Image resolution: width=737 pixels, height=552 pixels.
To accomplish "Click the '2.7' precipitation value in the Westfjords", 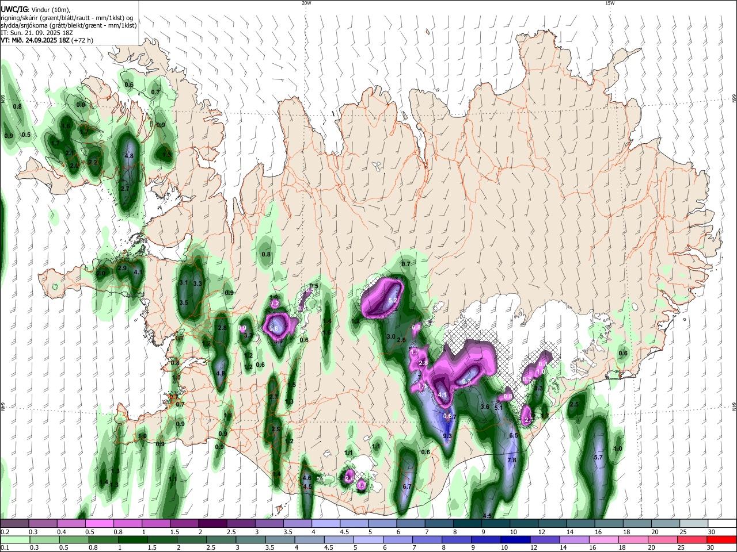I will click(125, 189).
